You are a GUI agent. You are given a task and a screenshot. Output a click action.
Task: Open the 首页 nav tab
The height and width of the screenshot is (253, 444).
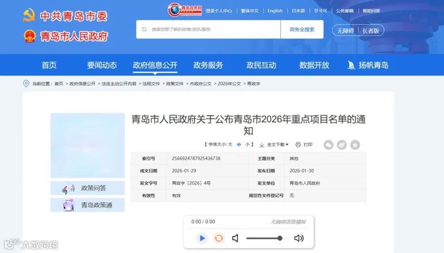click(x=49, y=65)
